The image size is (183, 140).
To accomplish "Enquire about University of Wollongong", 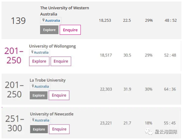I will point(61,61).
